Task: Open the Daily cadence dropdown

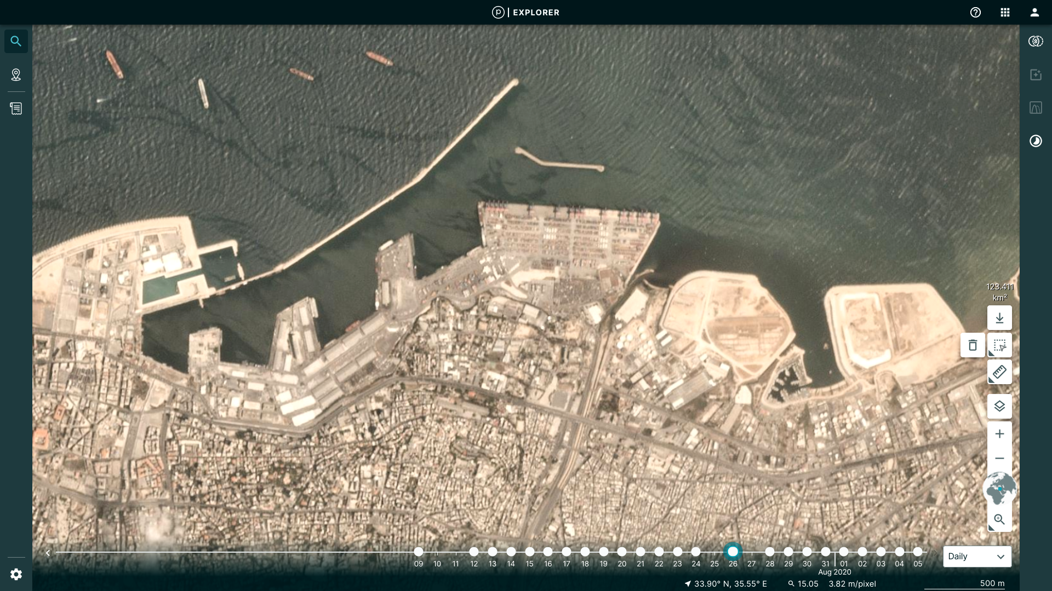Action: (x=977, y=557)
